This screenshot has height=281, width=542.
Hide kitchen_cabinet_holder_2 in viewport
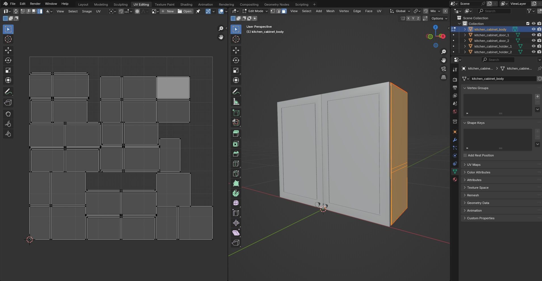tap(533, 52)
